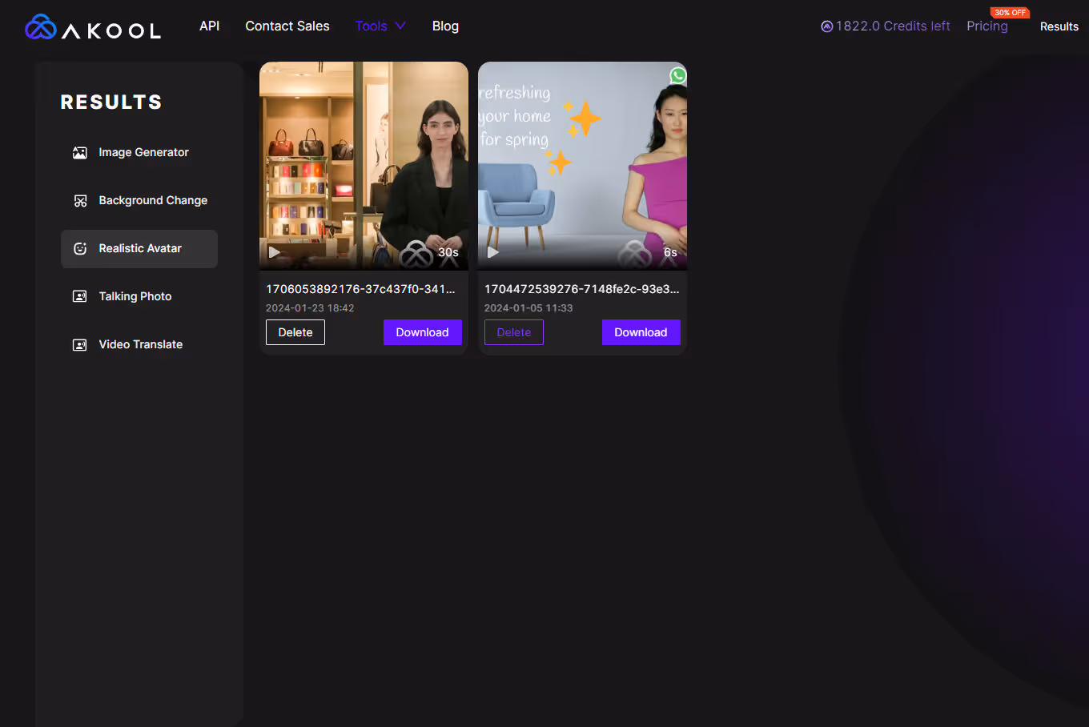1089x727 pixels.
Task: Click the date 2024-01-05 11:33
Action: pyautogui.click(x=528, y=308)
